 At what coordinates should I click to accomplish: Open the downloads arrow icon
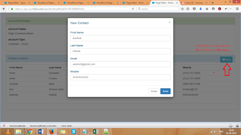coord(201,9)
